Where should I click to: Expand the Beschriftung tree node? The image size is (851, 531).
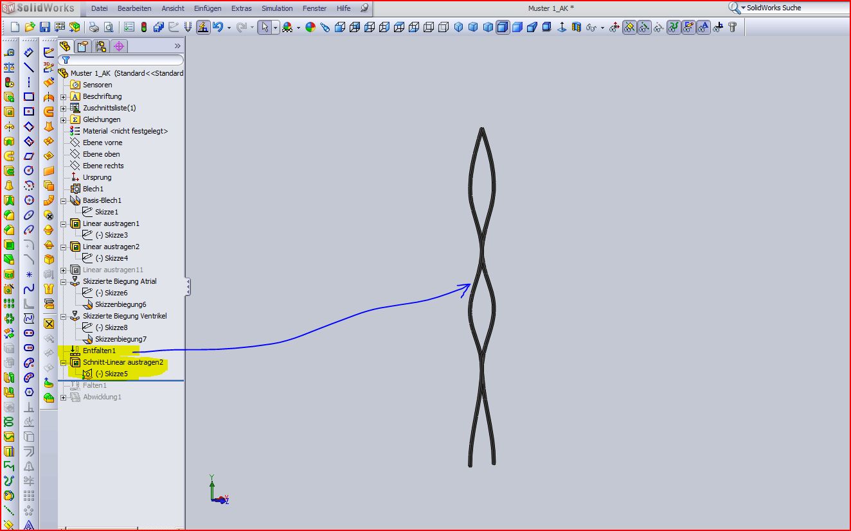64,97
